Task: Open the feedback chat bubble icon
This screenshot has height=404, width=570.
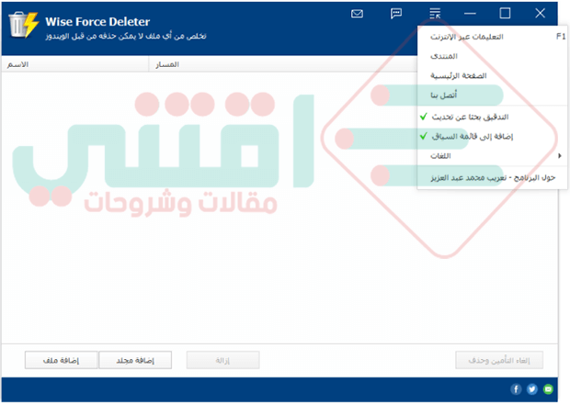Action: coord(396,14)
